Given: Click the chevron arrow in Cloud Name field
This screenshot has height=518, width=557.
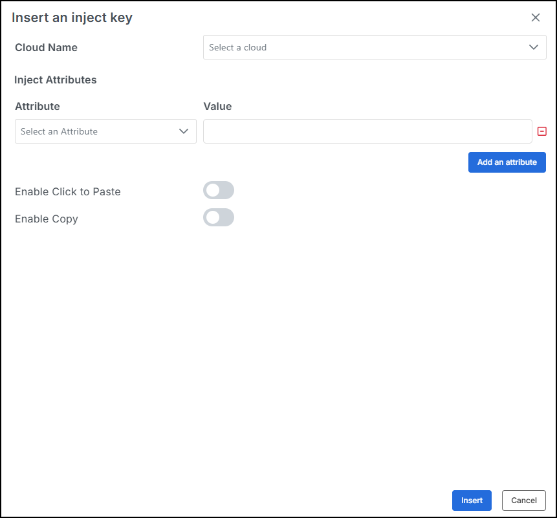Looking at the screenshot, I should 534,47.
